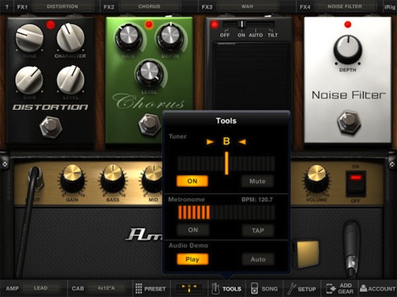
Task: Open the Setup tab
Action: coord(302,288)
